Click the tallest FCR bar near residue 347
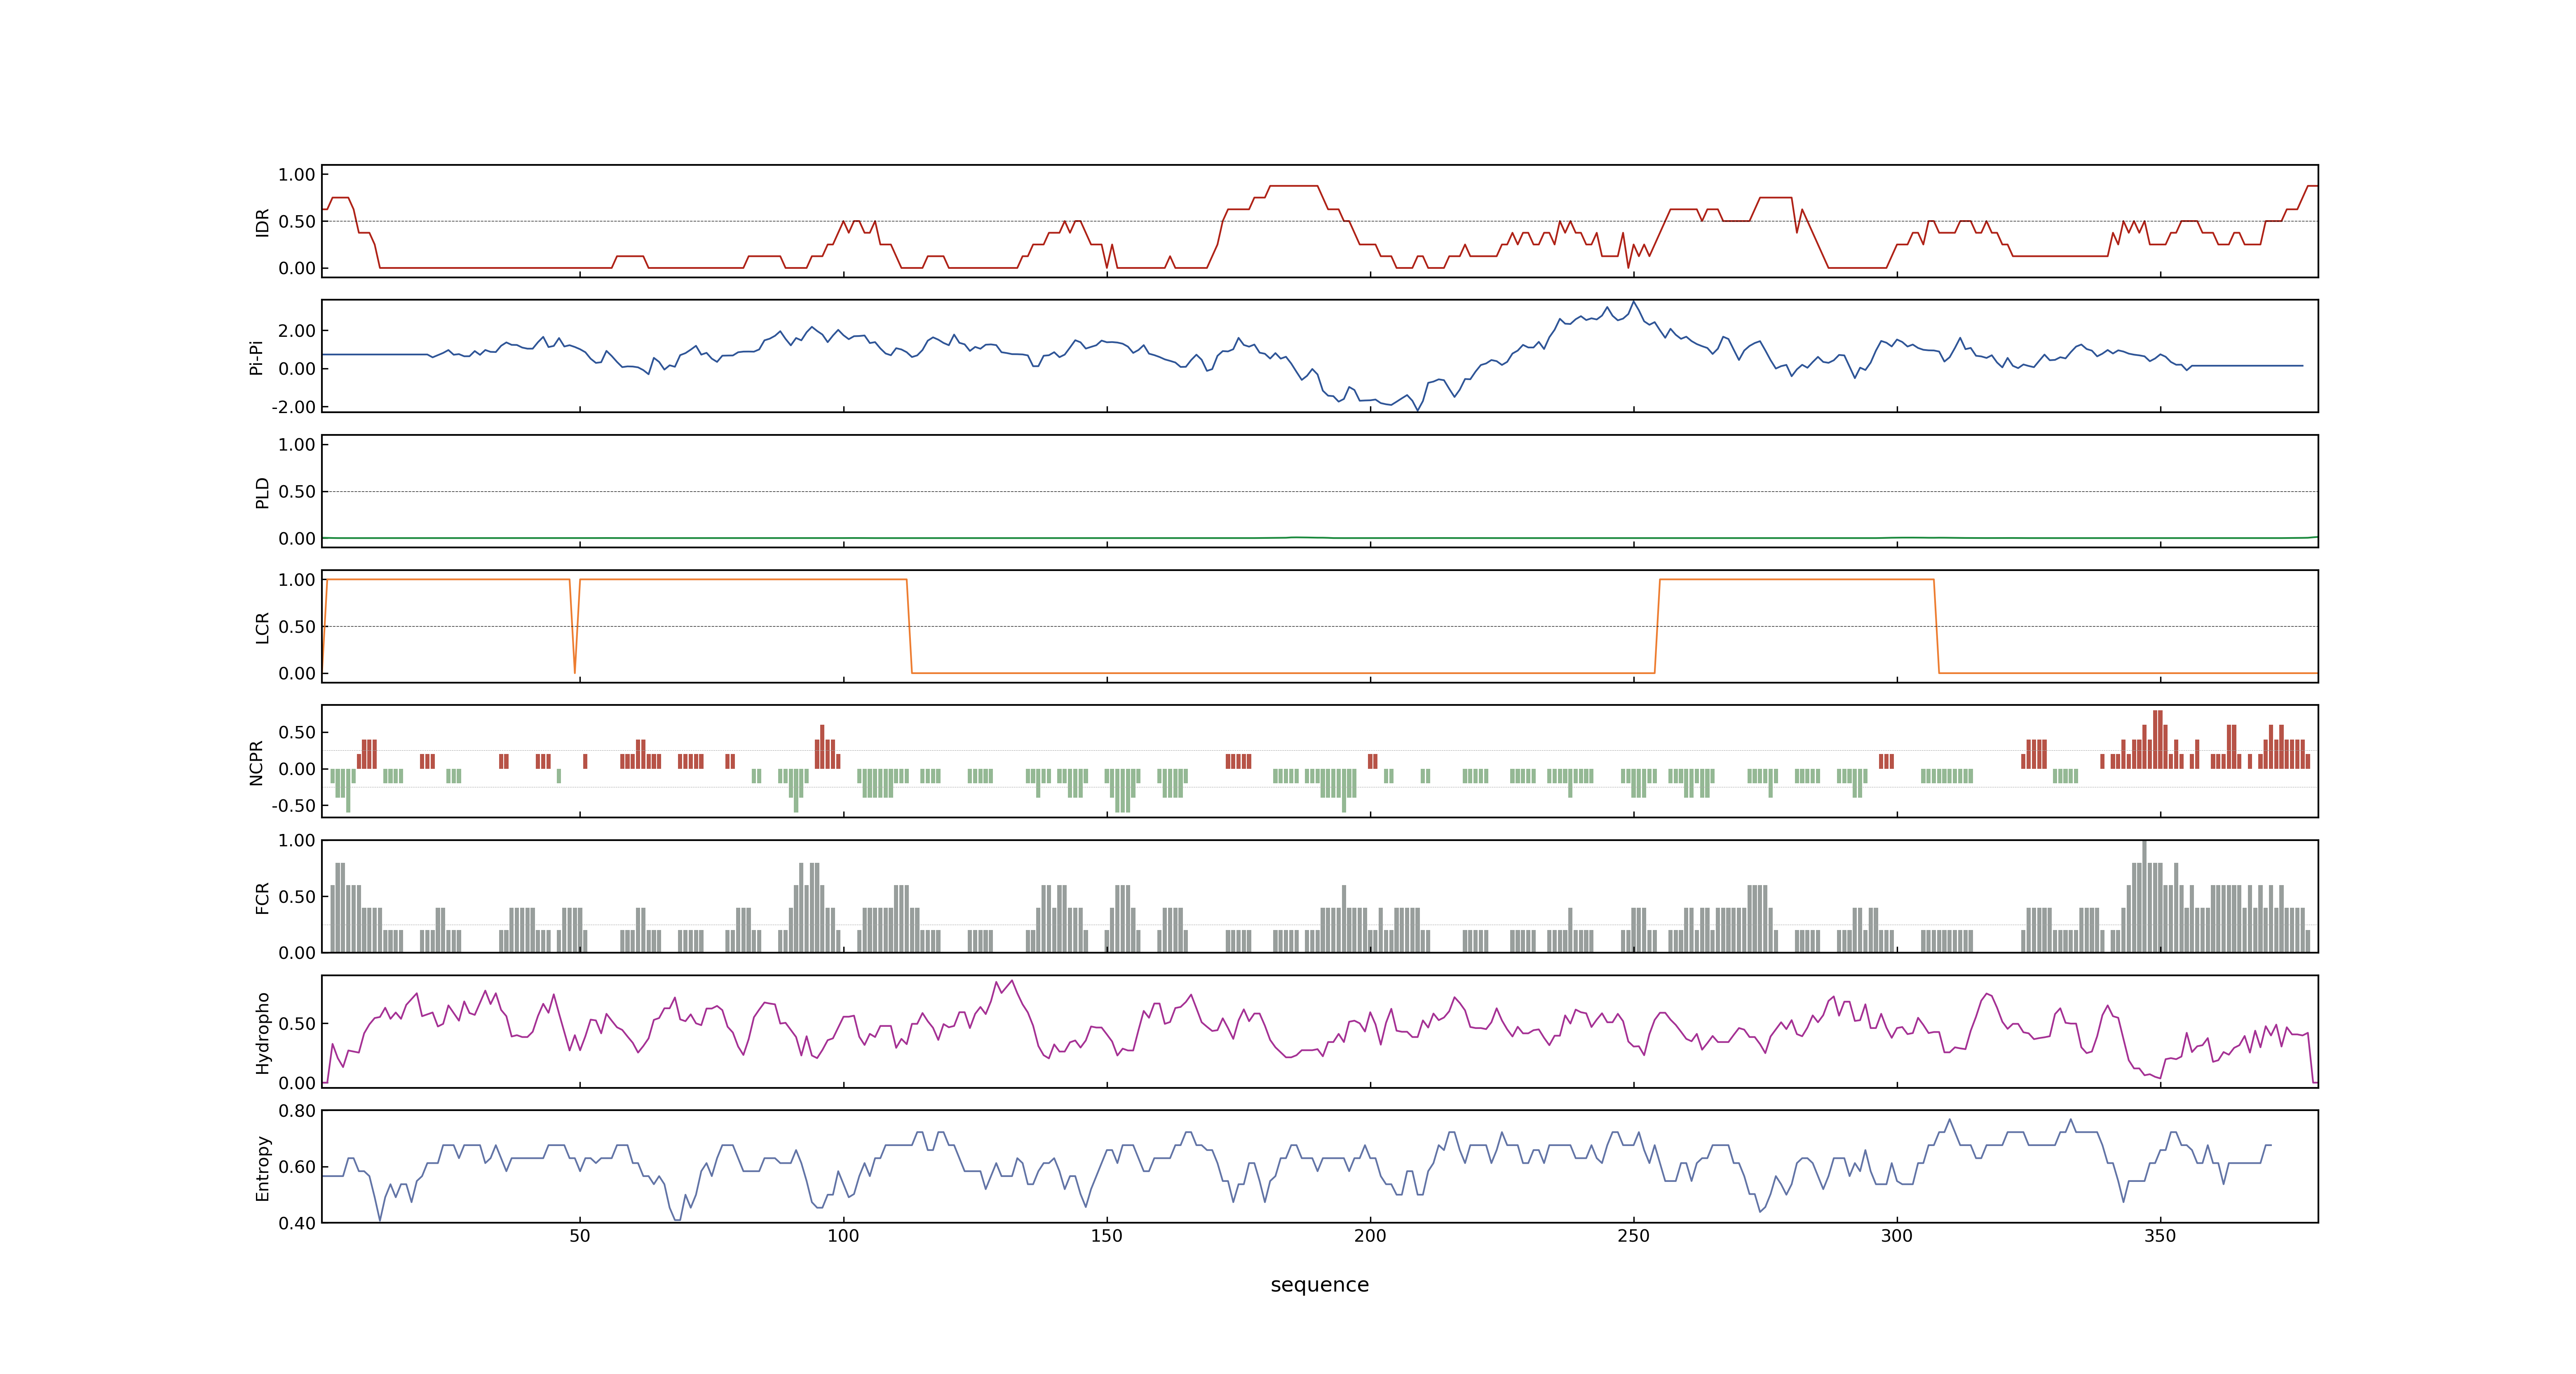The height and width of the screenshot is (1374, 2576). point(2144,896)
